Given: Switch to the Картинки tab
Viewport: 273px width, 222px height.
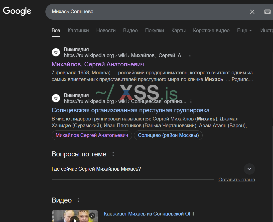Looking at the screenshot, I should (78, 30).
